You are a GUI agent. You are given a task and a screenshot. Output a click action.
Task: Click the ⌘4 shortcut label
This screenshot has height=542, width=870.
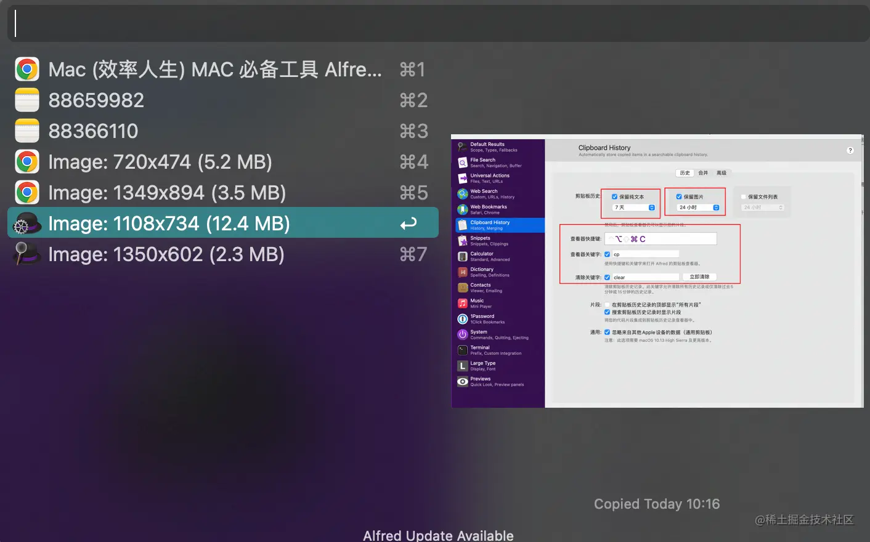point(413,162)
